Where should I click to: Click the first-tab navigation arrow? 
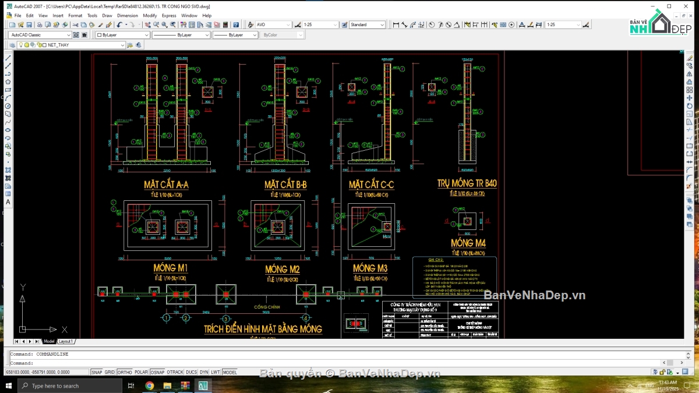point(16,341)
